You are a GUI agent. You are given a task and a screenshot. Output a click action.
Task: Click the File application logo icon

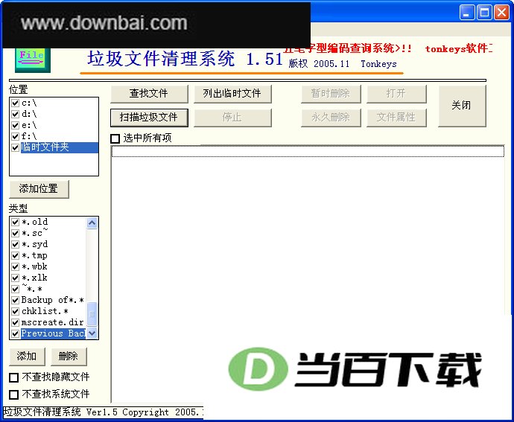coord(33,60)
